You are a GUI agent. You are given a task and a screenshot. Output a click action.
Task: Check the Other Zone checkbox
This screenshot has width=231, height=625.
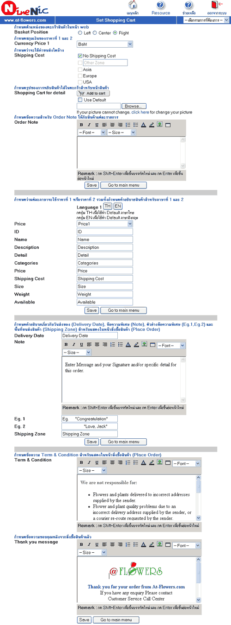(80, 63)
